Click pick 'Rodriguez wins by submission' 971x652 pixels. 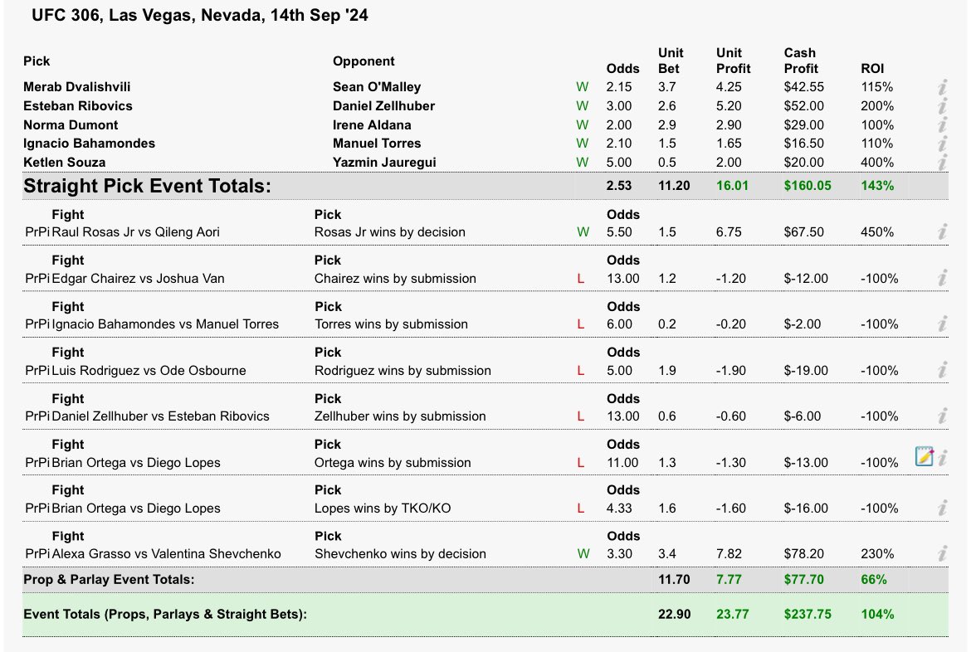(x=403, y=370)
